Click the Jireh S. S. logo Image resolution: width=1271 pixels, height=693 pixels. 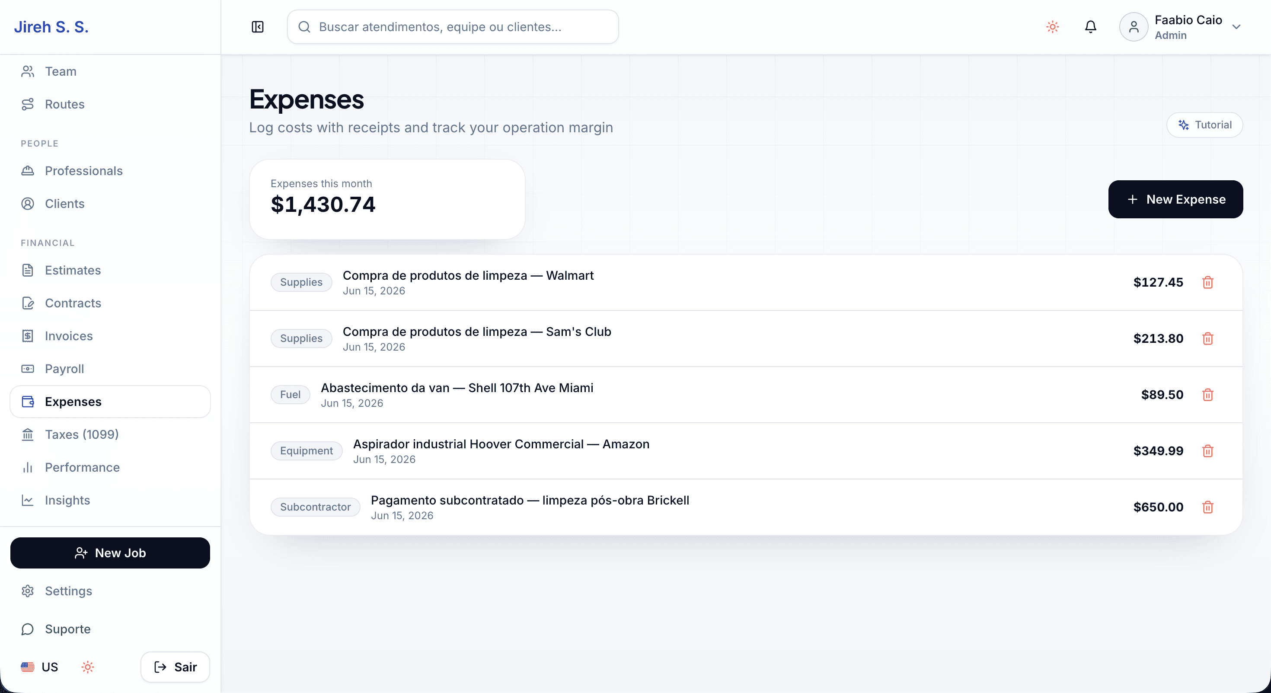[x=51, y=27]
